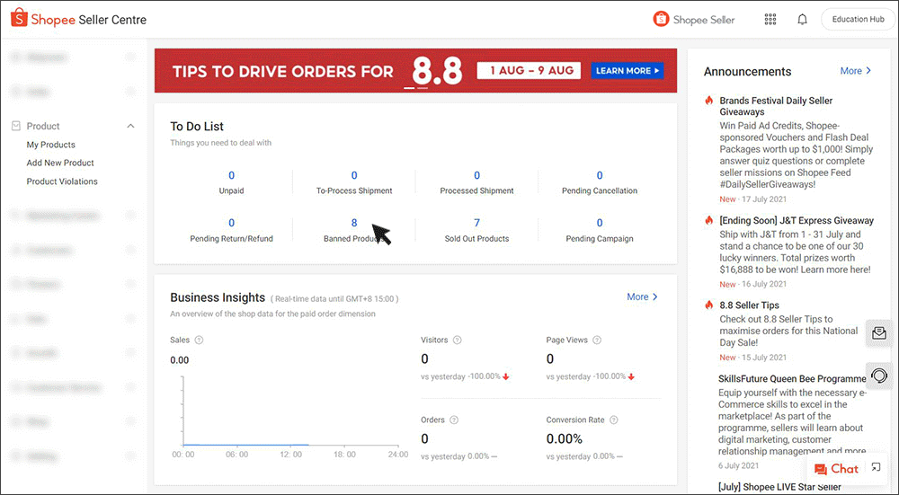Collapse the Product sidebar section
The image size is (899, 495).
(x=130, y=127)
